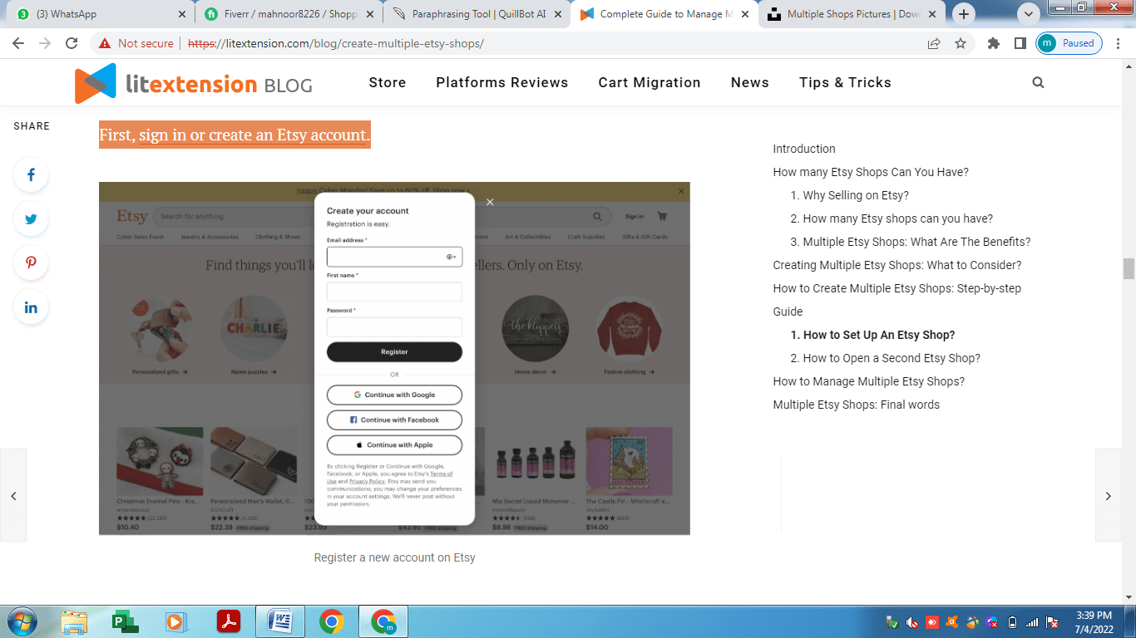Click the page vertical scrollbar thumb

tap(1129, 268)
